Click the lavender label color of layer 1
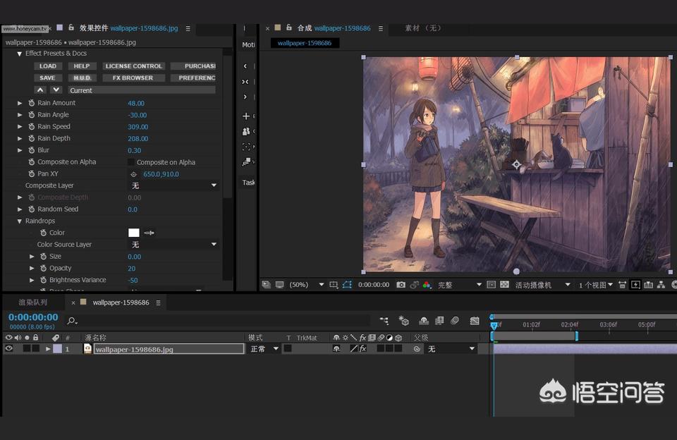This screenshot has width=677, height=440. tap(57, 348)
